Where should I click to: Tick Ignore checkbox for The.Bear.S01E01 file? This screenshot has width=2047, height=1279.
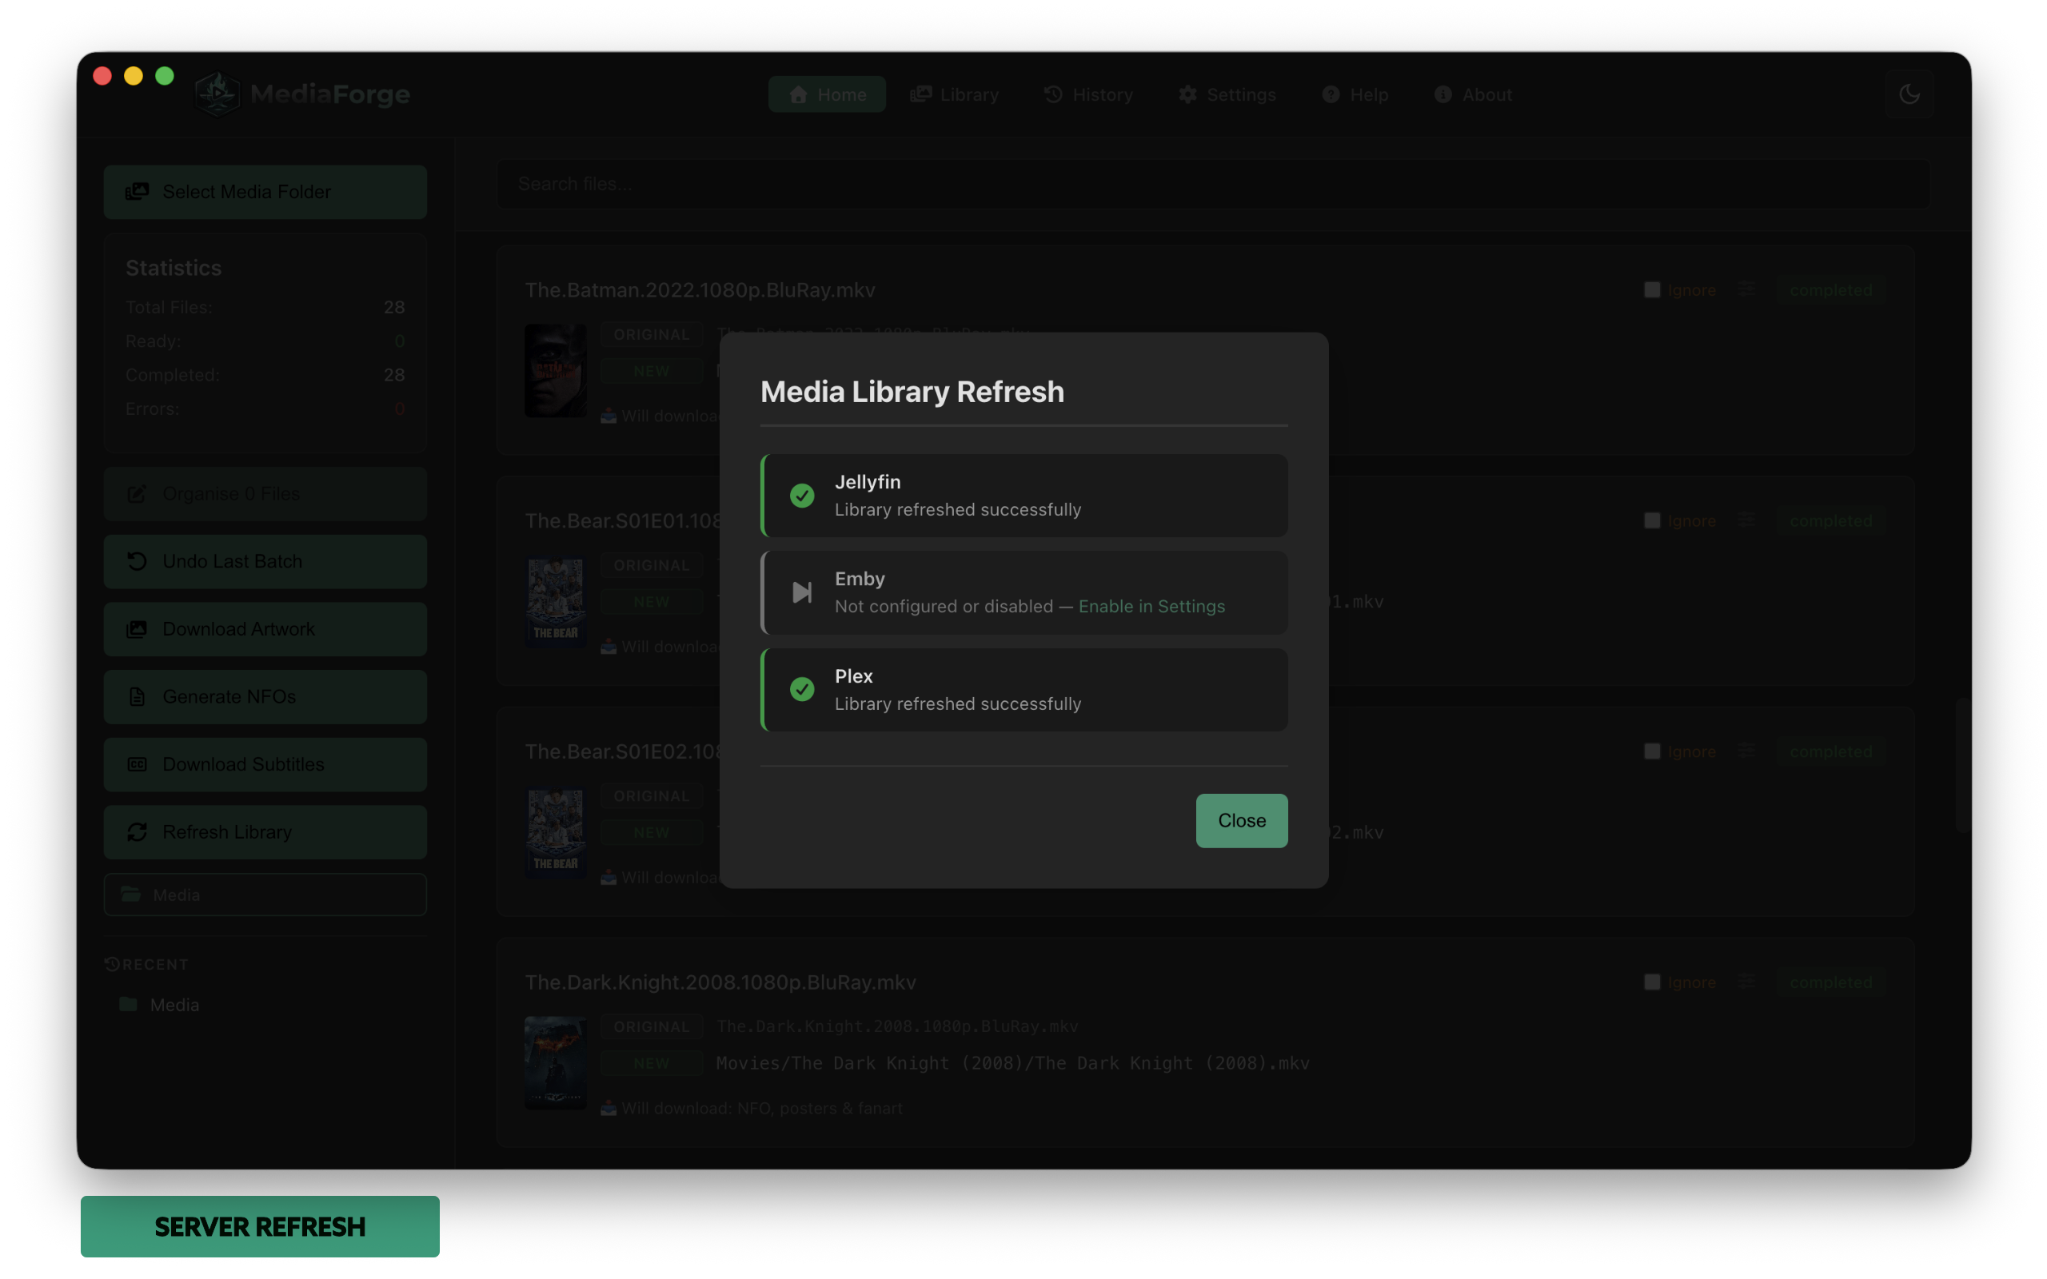point(1651,520)
